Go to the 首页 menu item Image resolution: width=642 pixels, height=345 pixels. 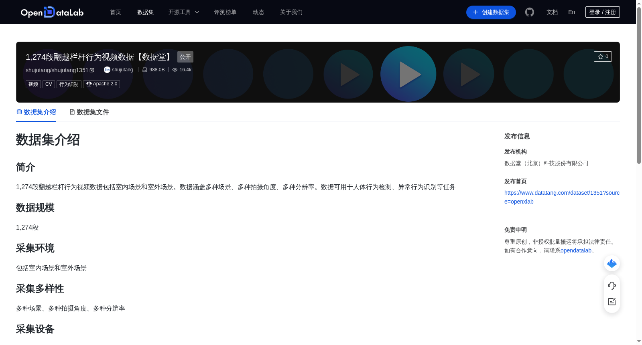coord(116,12)
